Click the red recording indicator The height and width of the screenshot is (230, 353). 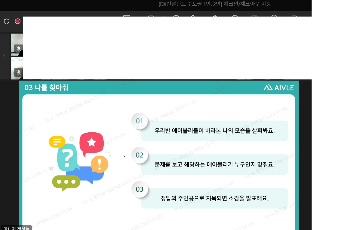tap(18, 21)
